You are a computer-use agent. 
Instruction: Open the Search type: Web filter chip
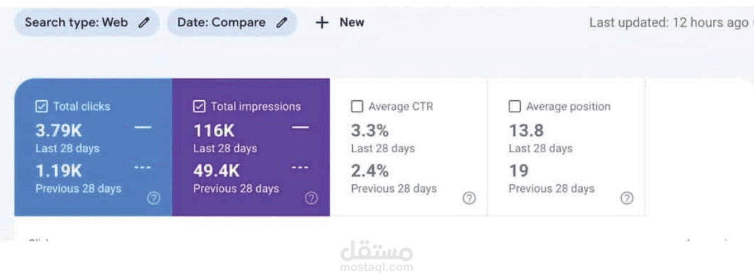87,23
